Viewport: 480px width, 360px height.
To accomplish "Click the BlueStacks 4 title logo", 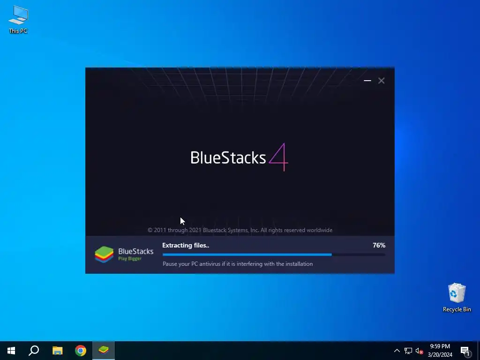I will pyautogui.click(x=240, y=157).
